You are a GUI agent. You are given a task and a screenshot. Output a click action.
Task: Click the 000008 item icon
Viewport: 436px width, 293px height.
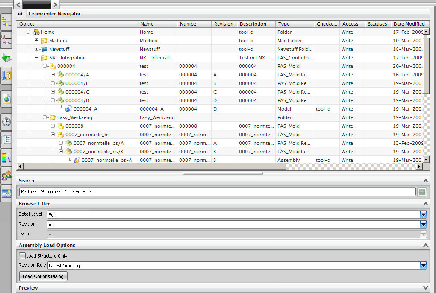[61, 126]
